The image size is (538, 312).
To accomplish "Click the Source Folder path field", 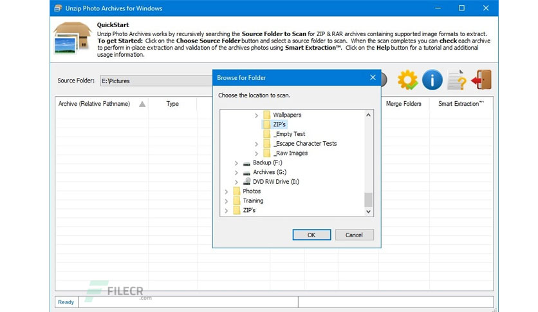I will pos(156,81).
